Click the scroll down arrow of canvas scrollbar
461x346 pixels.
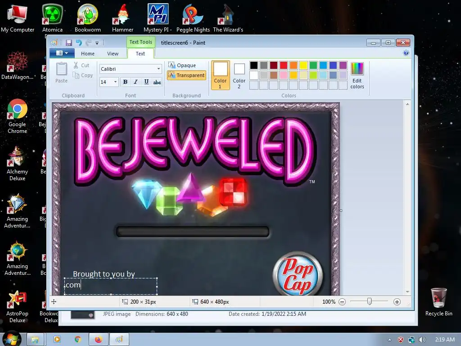[407, 292]
